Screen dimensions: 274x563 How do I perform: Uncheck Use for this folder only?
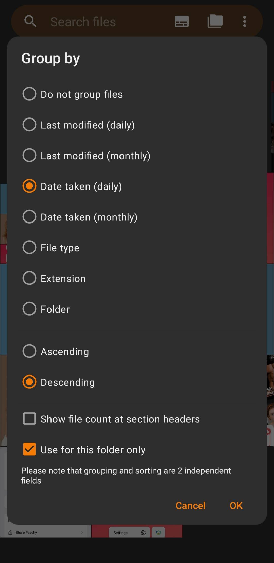coord(29,449)
